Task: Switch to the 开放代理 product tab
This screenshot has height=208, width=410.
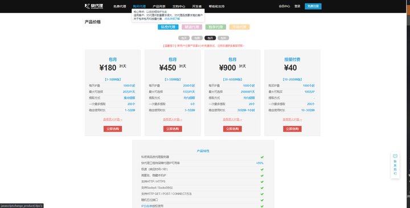Action: (240, 27)
